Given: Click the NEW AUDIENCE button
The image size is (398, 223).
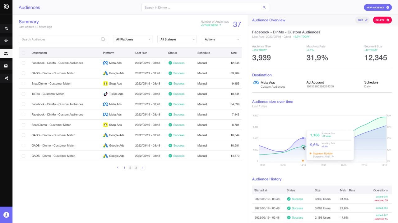Looking at the screenshot, I should (x=378, y=7).
